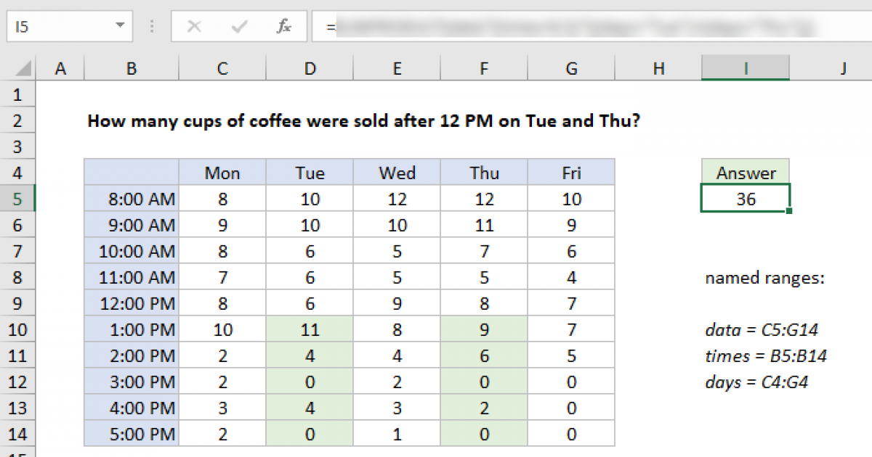Select column C header
This screenshot has height=457, width=872.
tap(222, 69)
